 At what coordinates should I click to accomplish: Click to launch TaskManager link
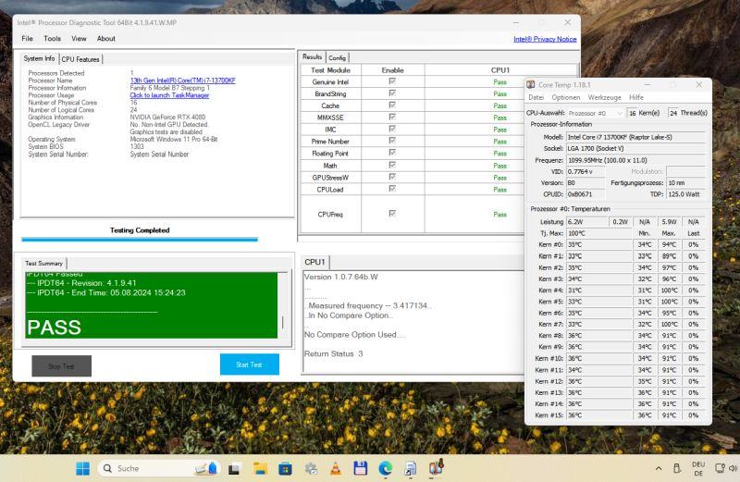[169, 95]
